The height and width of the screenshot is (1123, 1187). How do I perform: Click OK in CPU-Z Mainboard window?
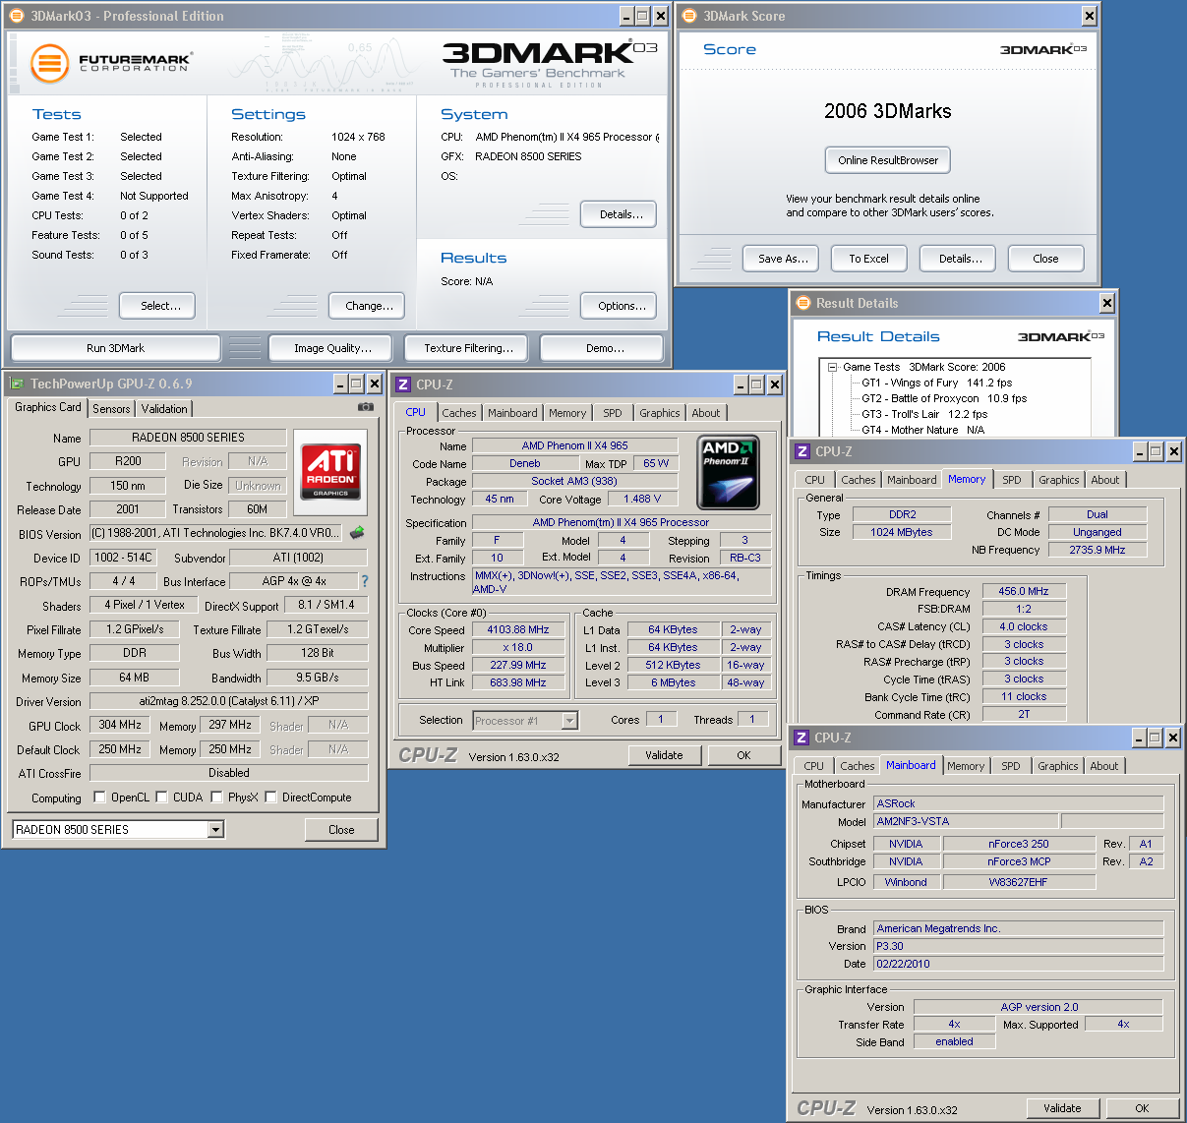pos(1142,1108)
